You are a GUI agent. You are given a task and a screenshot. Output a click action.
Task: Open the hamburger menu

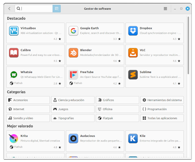click(165, 8)
